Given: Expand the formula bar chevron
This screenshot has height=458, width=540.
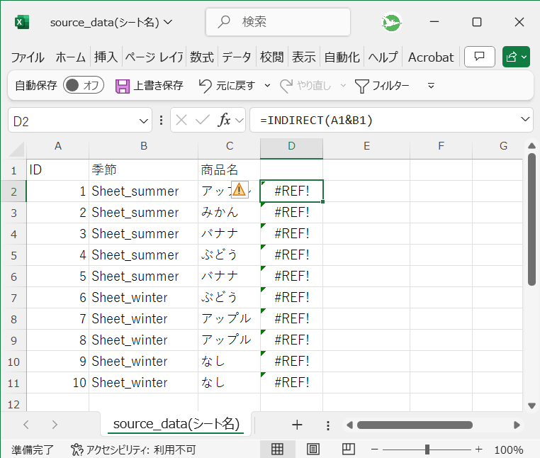Looking at the screenshot, I should [525, 119].
